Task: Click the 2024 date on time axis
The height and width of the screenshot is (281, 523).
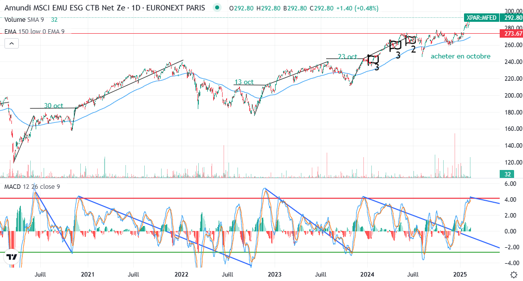Action: pyautogui.click(x=367, y=275)
